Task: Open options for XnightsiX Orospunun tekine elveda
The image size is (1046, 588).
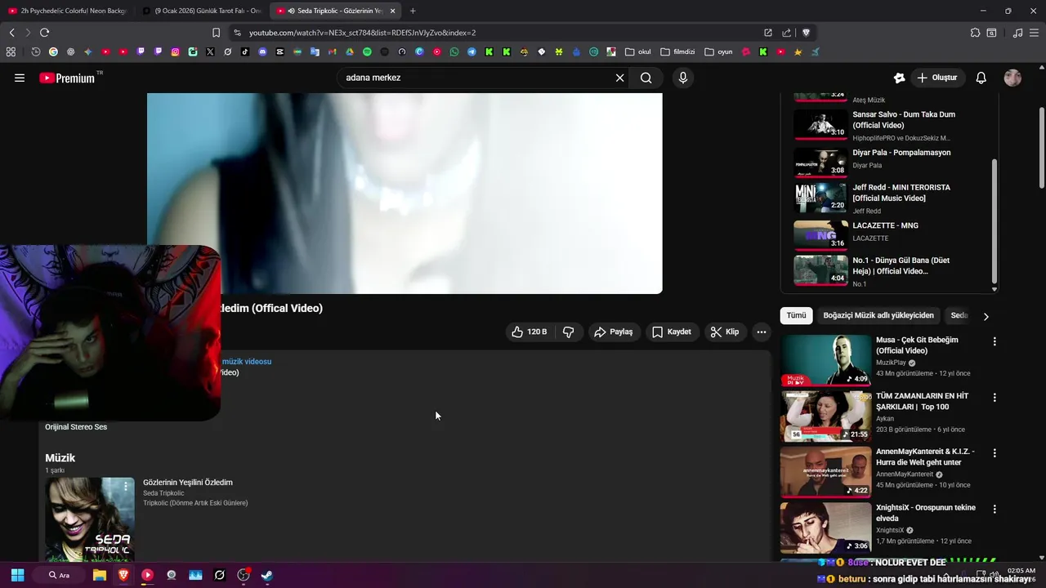Action: click(x=995, y=509)
